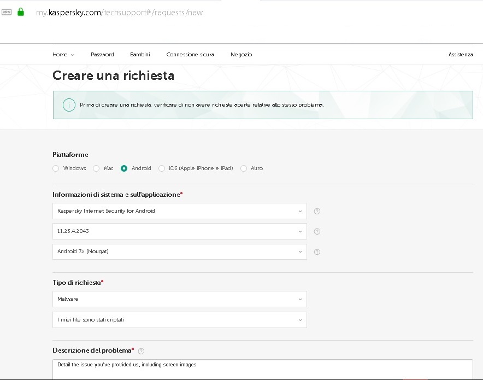Click the 'Tipo di richiesta' section label
This screenshot has width=483, height=380.
(x=76, y=283)
